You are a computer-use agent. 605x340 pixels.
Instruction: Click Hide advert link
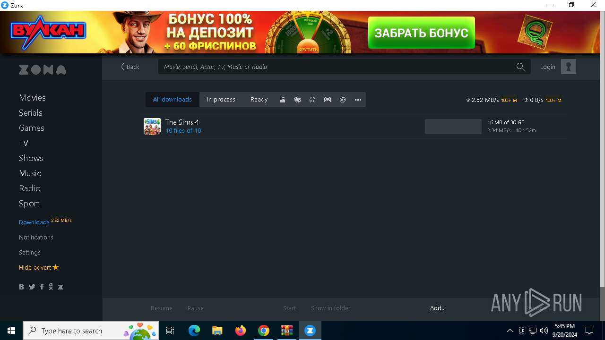click(35, 267)
